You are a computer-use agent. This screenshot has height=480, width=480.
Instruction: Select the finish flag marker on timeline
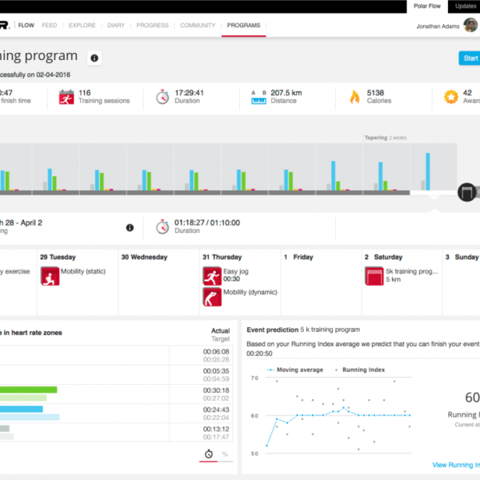coord(467,192)
